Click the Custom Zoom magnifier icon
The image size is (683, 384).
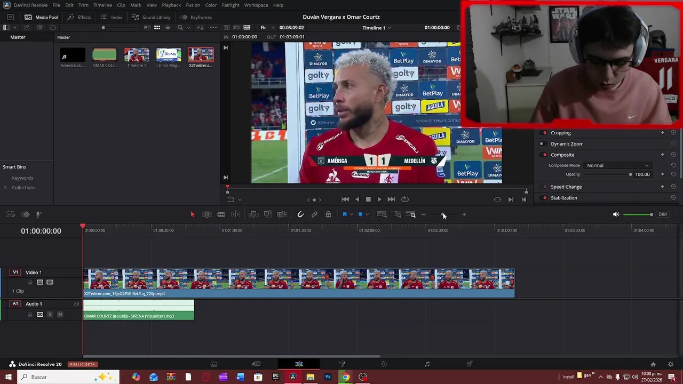pos(411,214)
